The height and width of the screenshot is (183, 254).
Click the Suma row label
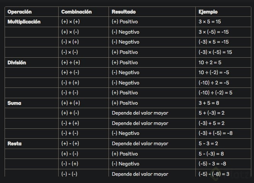pos(14,103)
